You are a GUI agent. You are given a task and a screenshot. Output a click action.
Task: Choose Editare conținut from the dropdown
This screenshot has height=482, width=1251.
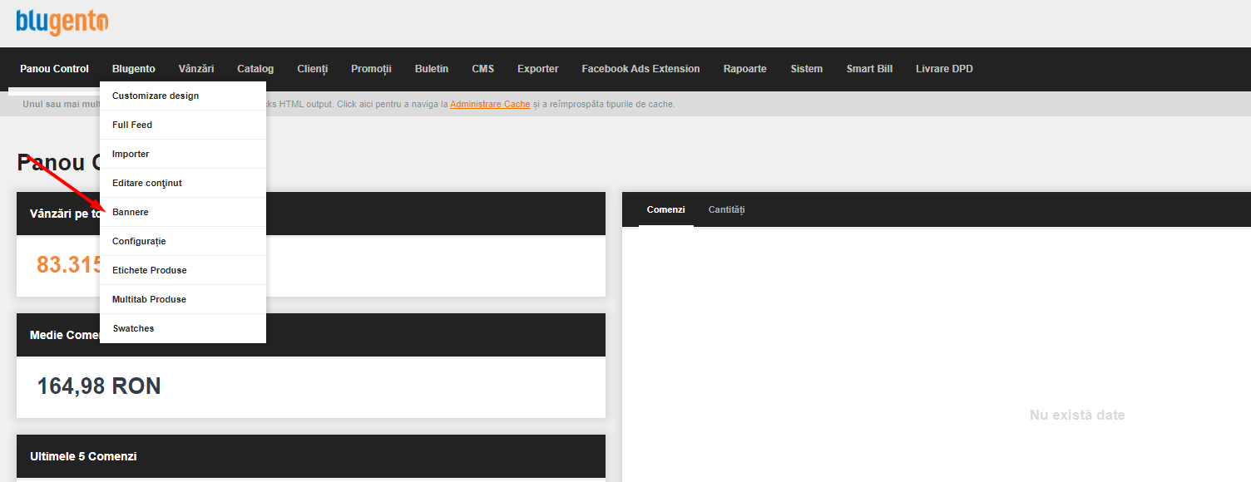183,183
